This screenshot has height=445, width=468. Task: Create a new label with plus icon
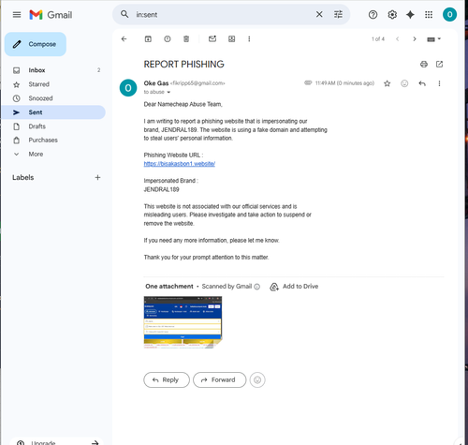(x=97, y=177)
